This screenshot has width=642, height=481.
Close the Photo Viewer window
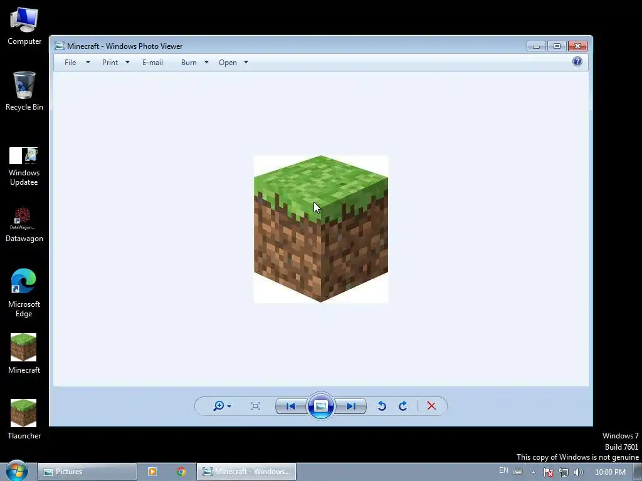pyautogui.click(x=577, y=46)
